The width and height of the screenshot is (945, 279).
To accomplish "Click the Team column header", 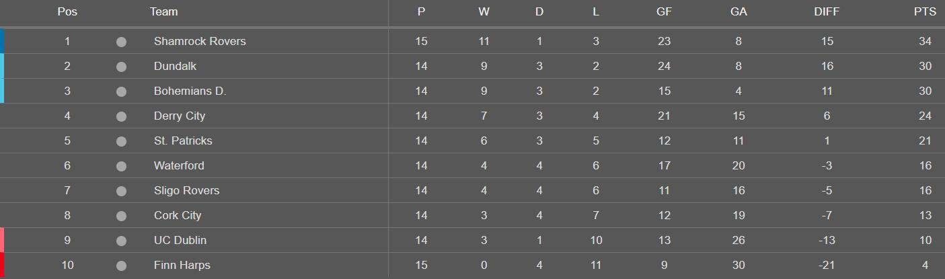I will pyautogui.click(x=163, y=11).
